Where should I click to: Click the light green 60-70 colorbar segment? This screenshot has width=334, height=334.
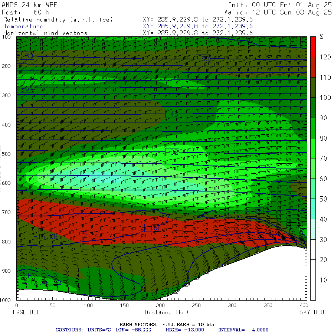click(313, 168)
